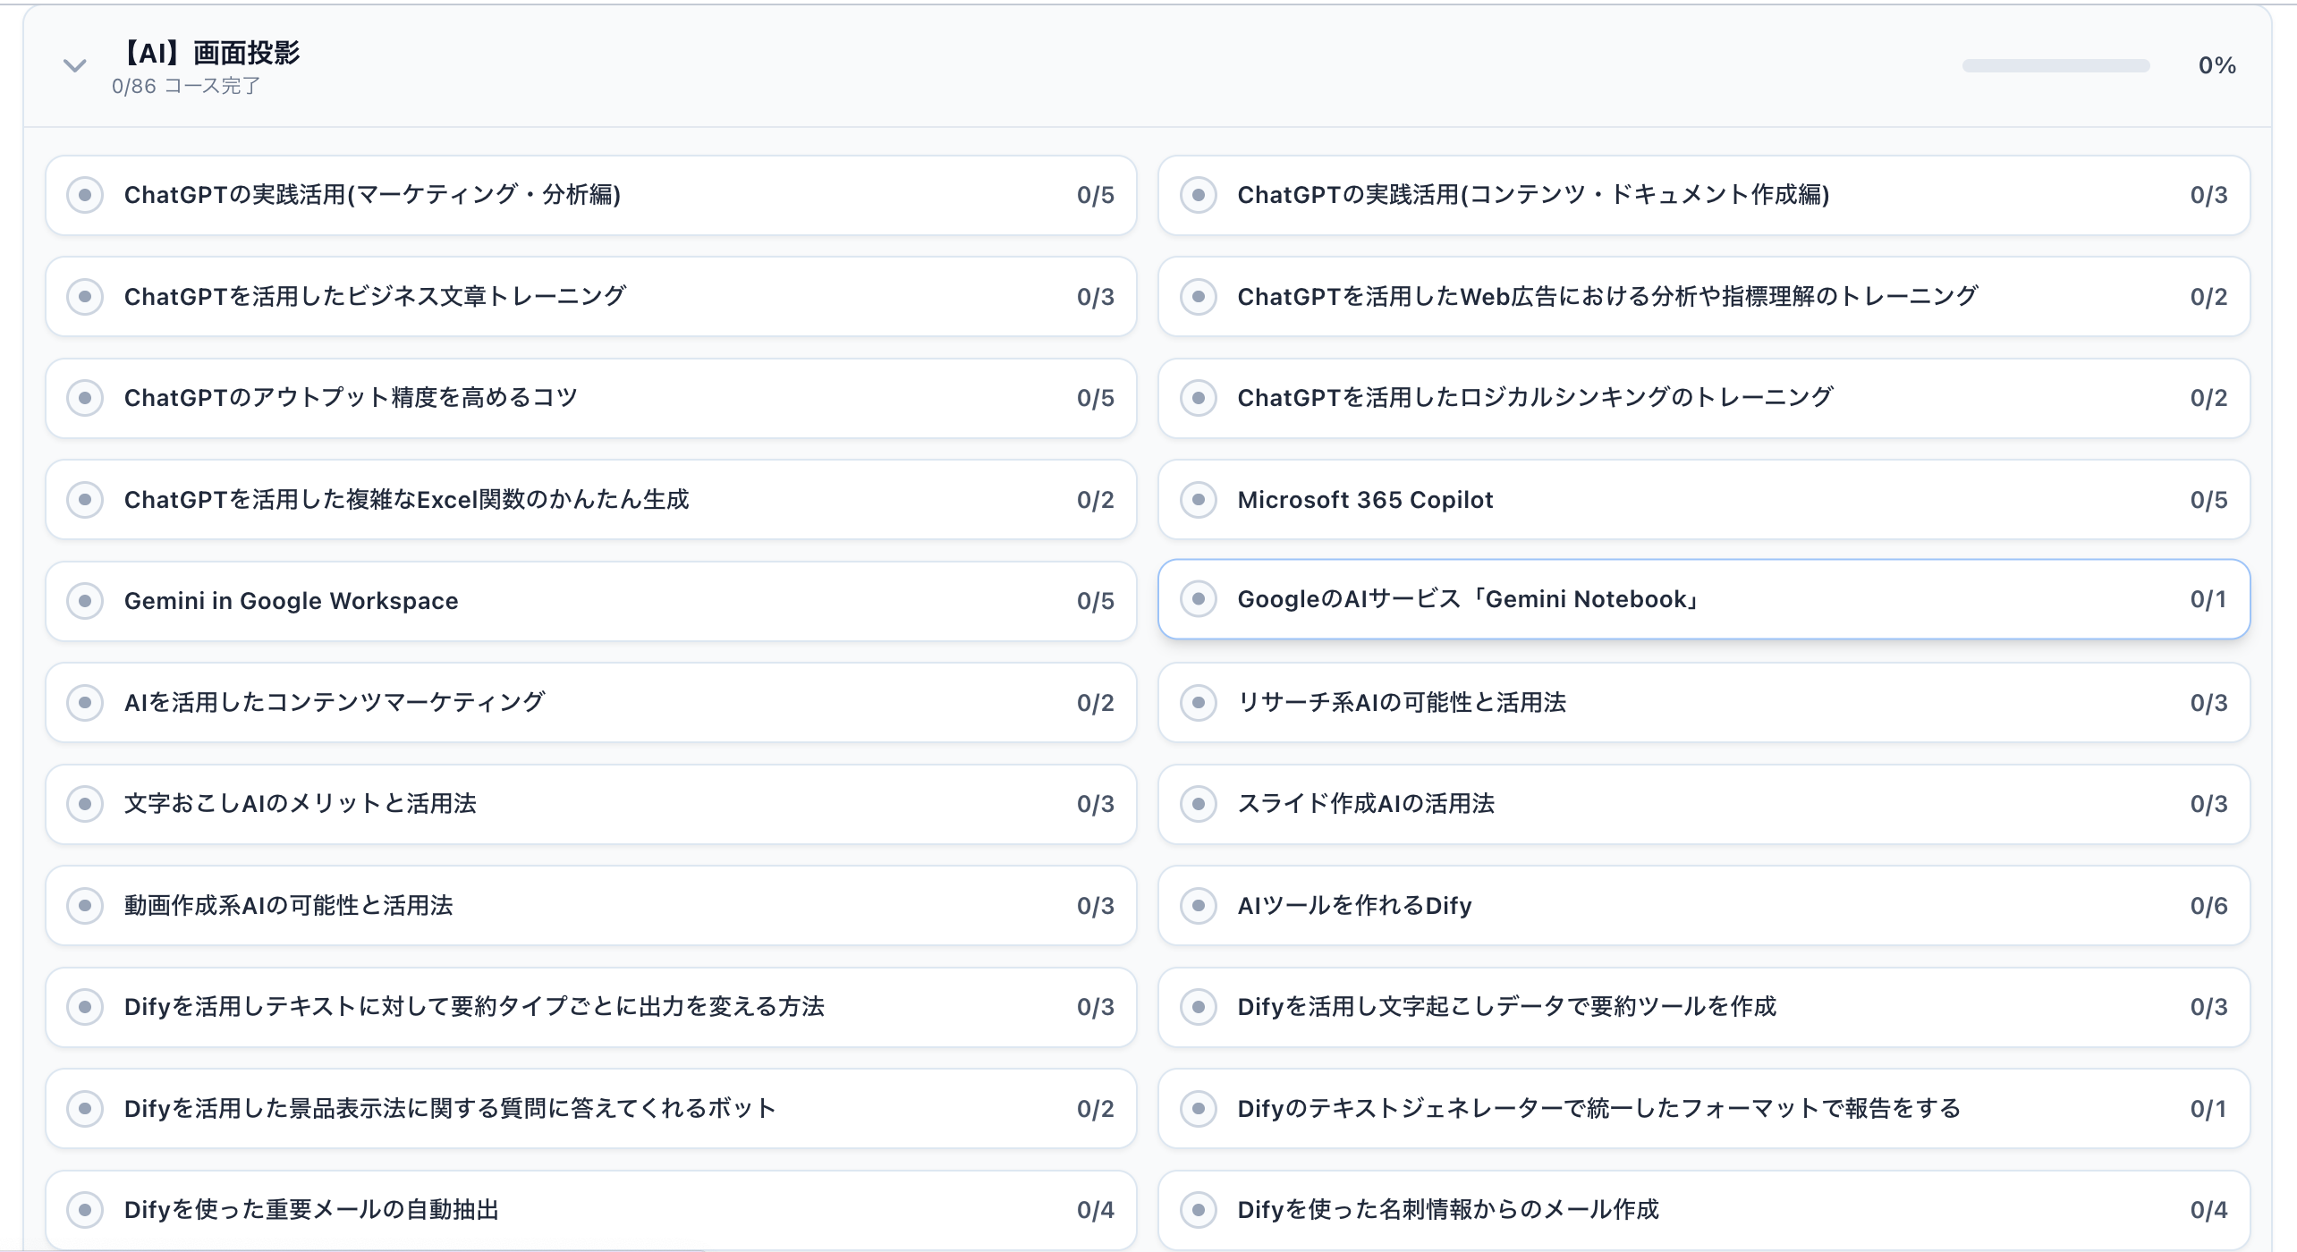The image size is (2297, 1252).
Task: Click 0/3 count on 動画作成系AI course
Action: point(1095,906)
